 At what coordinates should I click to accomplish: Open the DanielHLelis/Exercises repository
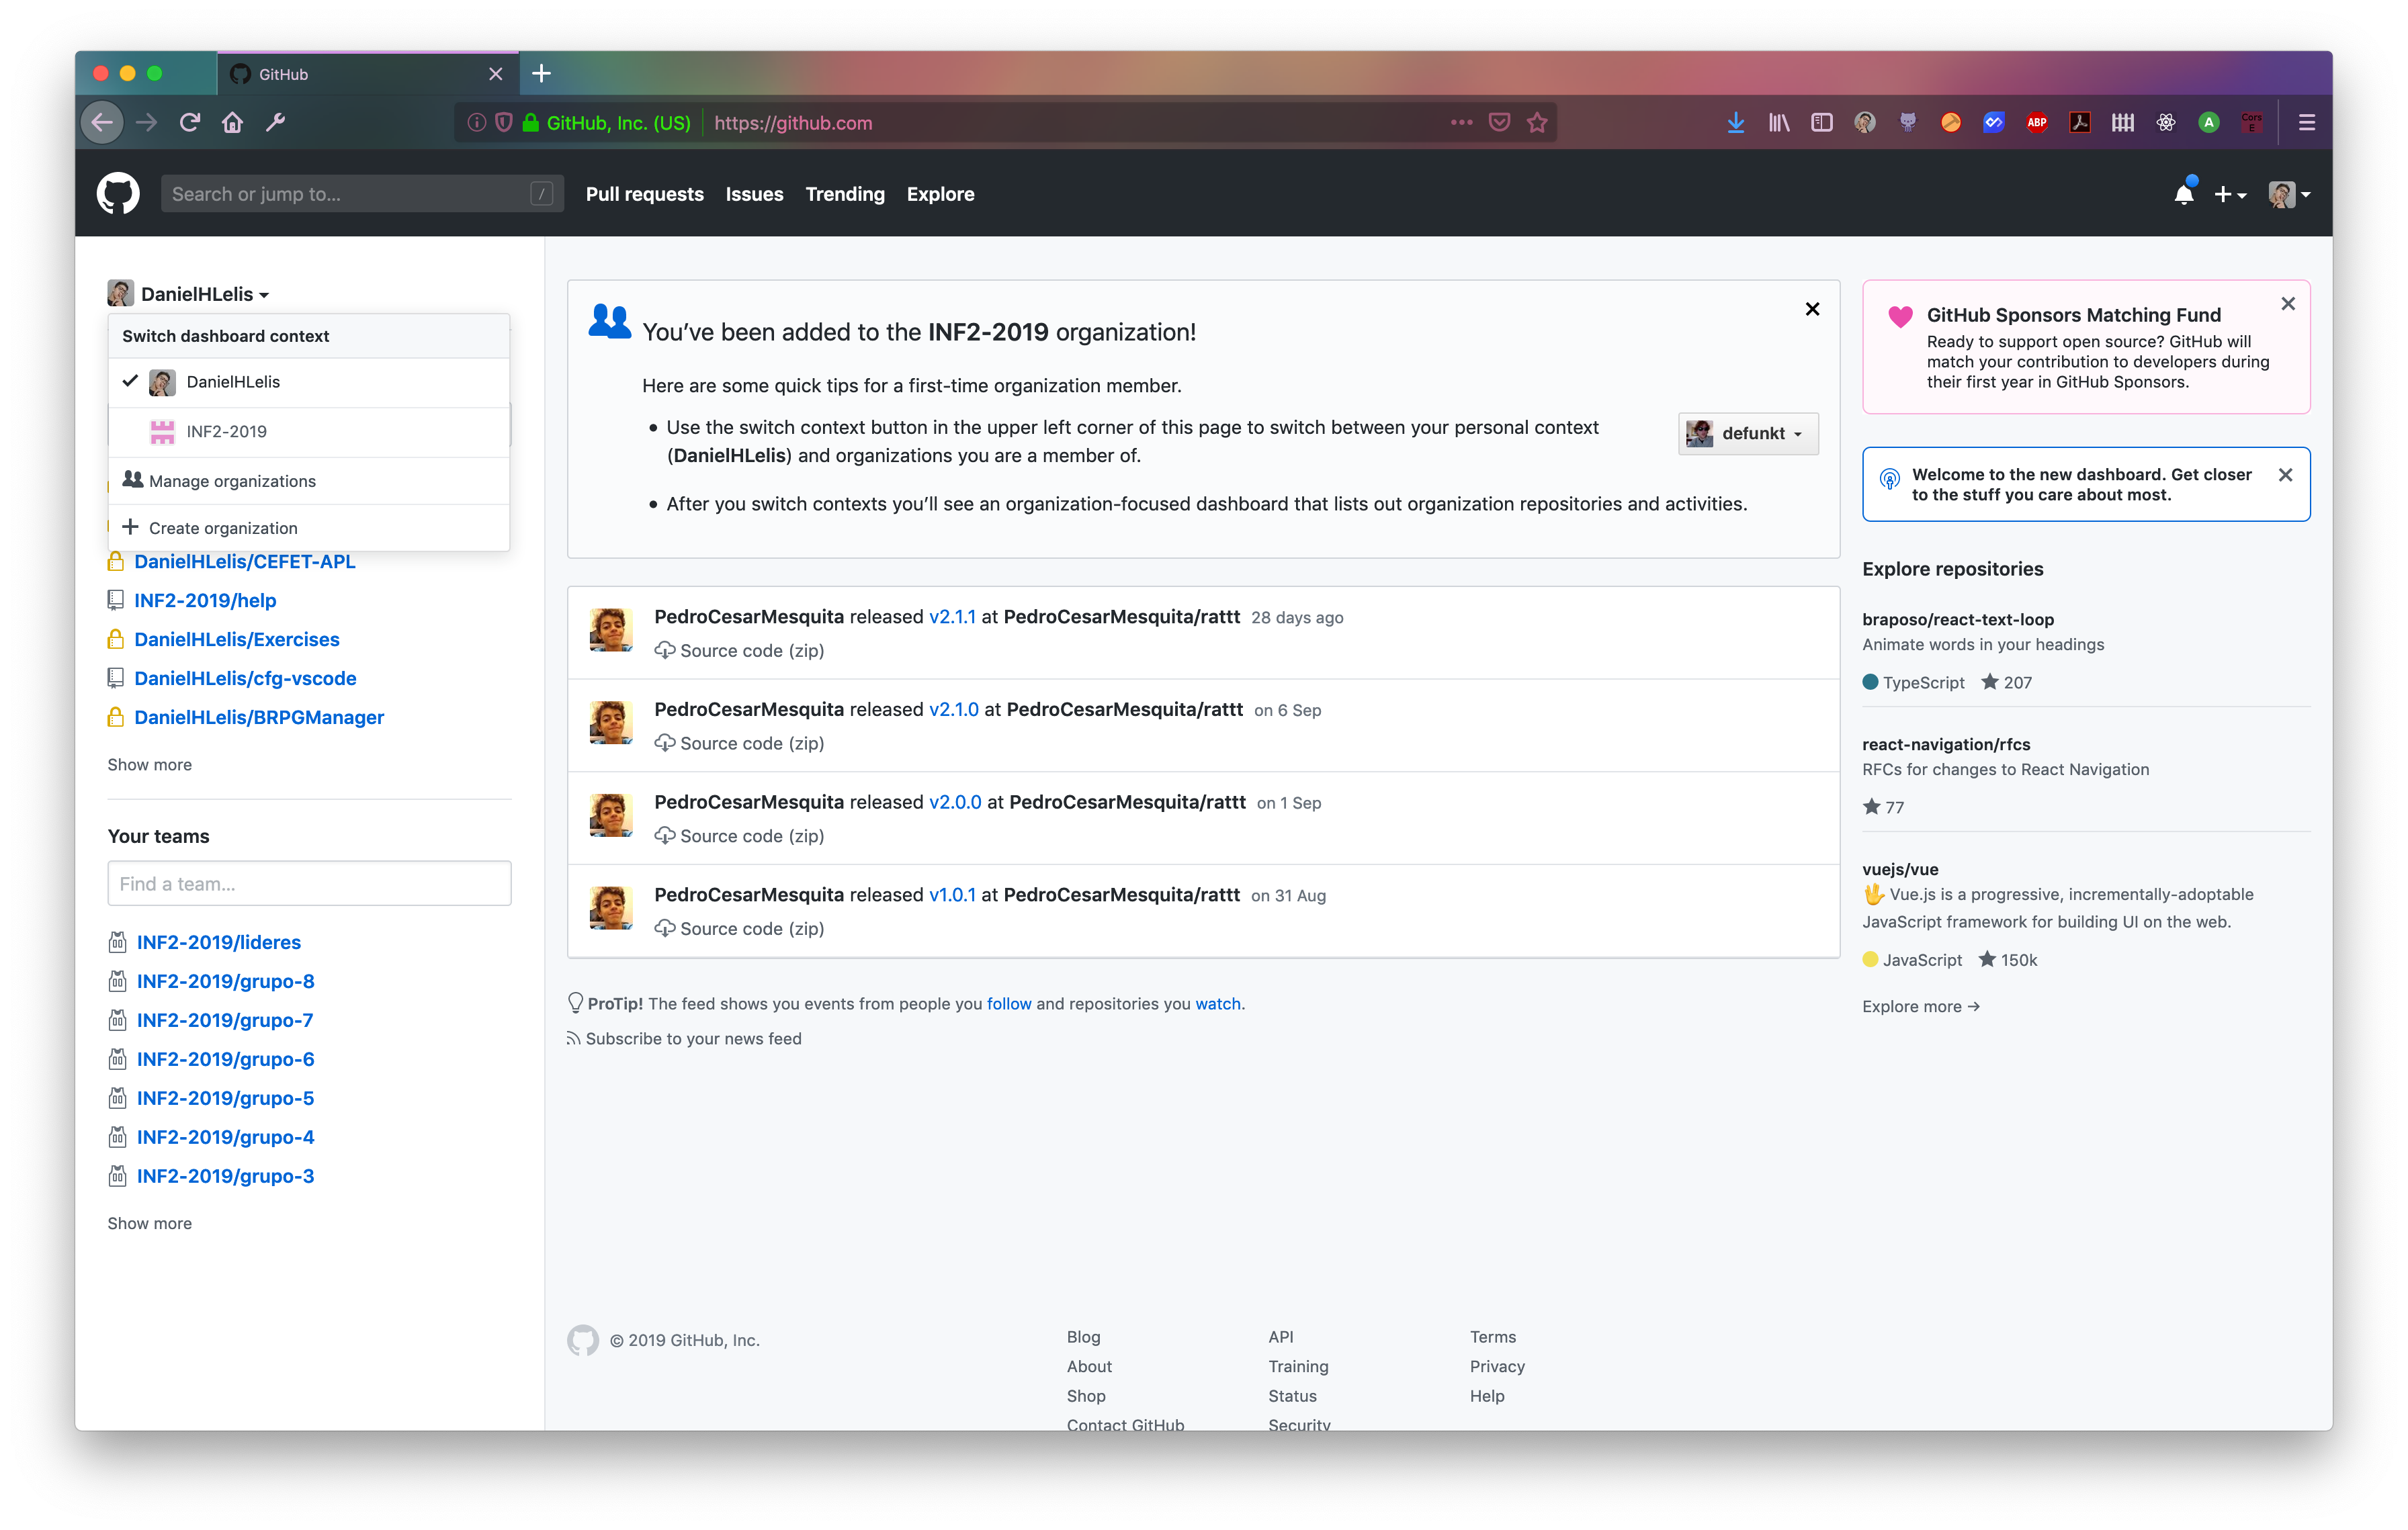(x=237, y=639)
